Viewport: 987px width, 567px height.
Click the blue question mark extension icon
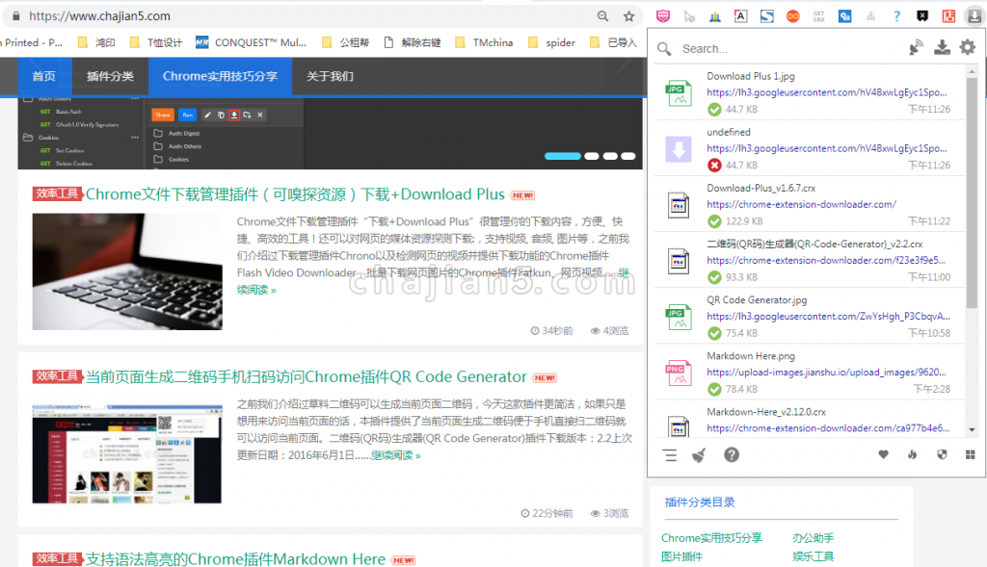tap(897, 16)
